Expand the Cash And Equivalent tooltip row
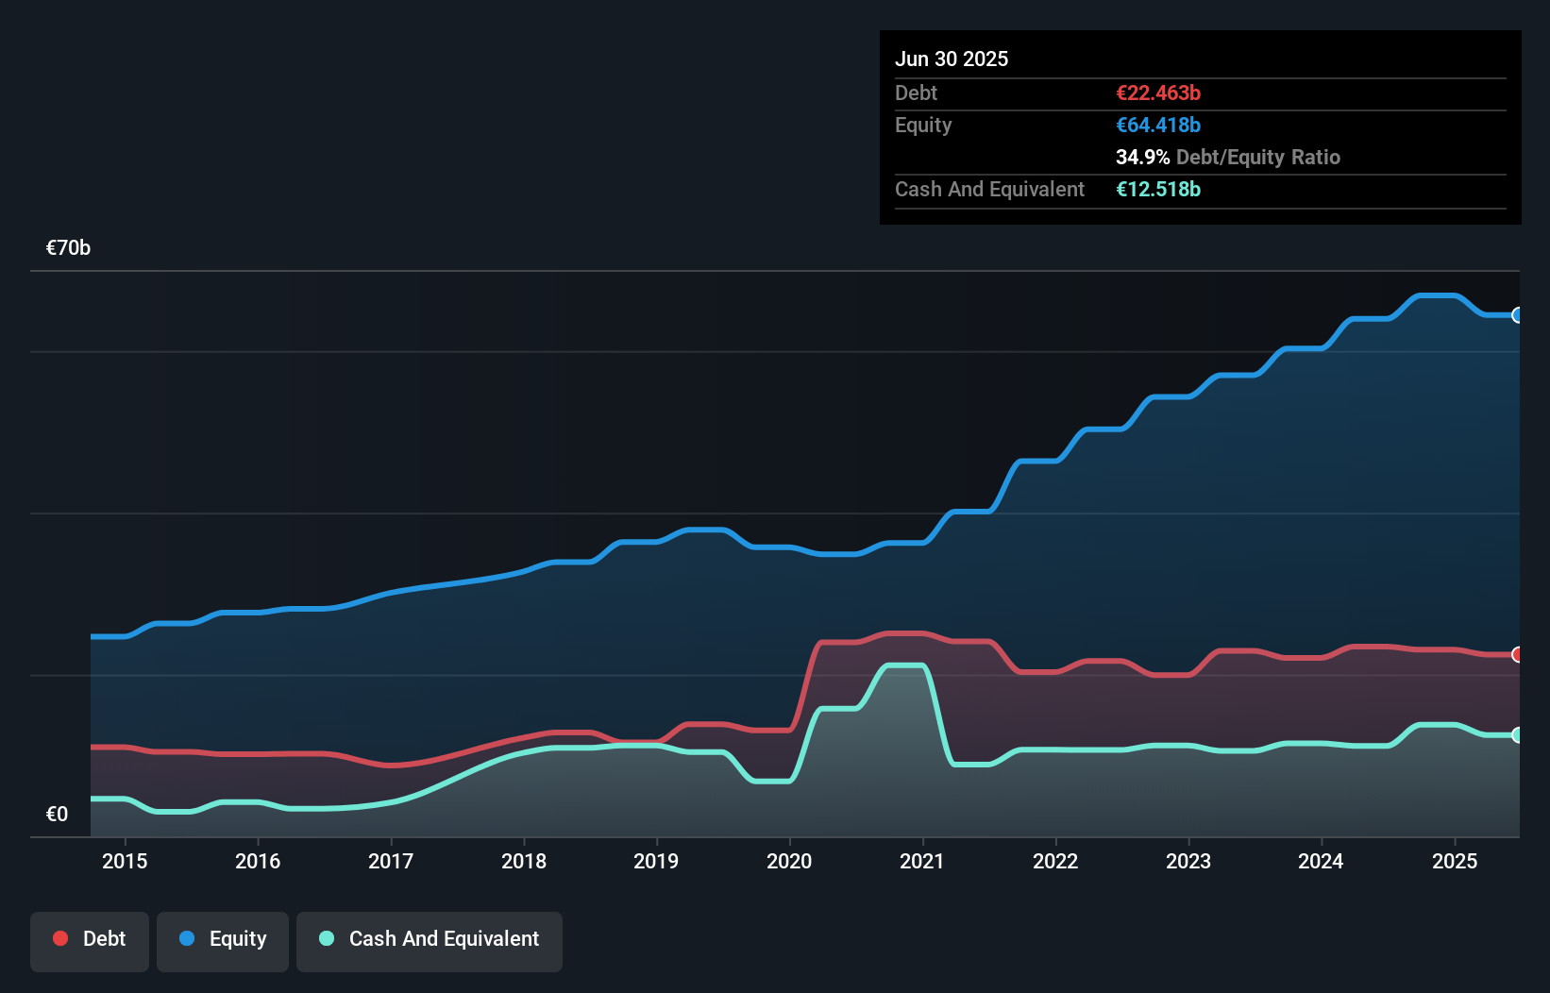 989,189
